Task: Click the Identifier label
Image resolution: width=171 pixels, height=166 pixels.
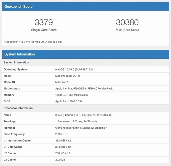Action: pyautogui.click(x=9, y=128)
